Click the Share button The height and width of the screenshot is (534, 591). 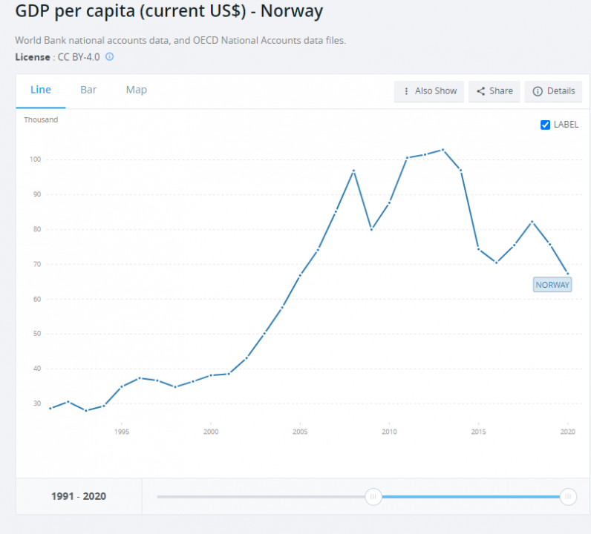pyautogui.click(x=494, y=91)
